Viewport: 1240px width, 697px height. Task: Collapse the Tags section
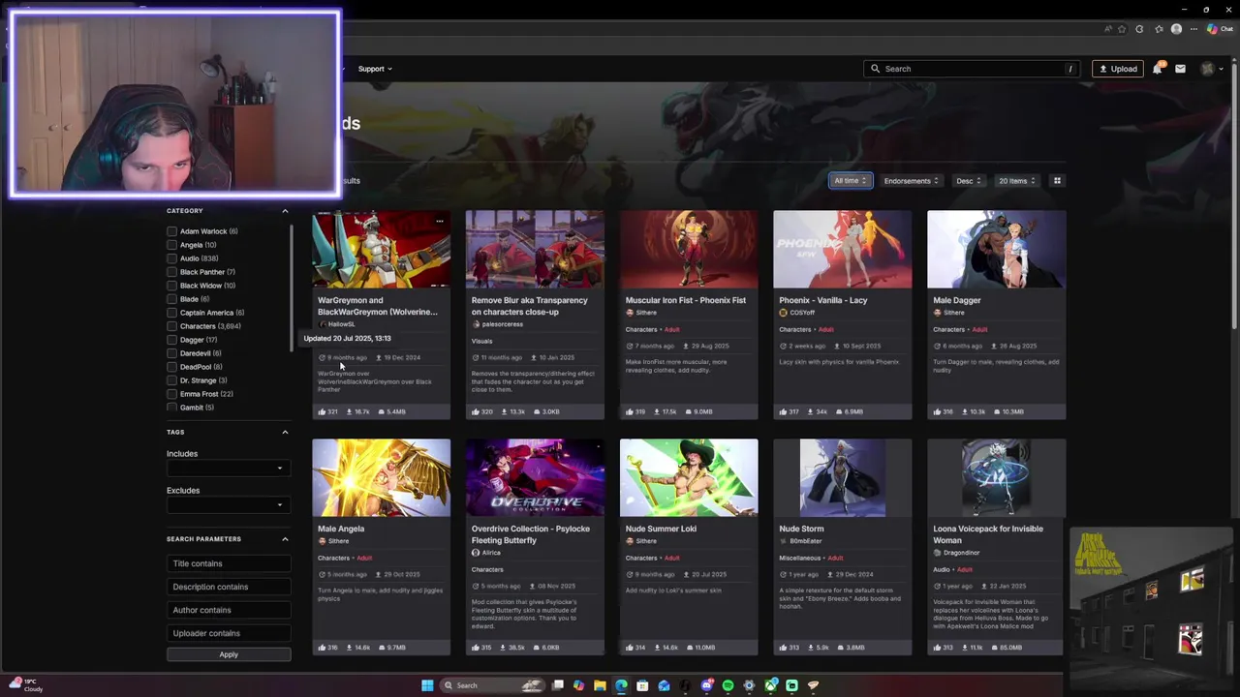click(285, 432)
